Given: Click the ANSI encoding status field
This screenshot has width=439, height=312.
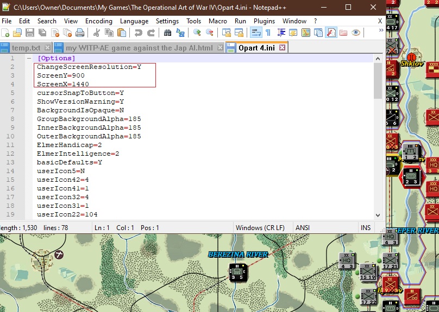Looking at the screenshot, I should (x=303, y=228).
